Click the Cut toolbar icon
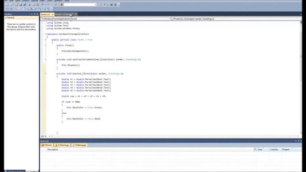This screenshot has height=172, width=306. coord(30,5)
